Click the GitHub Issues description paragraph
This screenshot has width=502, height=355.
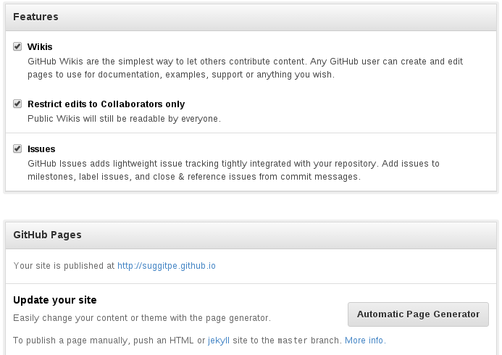click(233, 170)
